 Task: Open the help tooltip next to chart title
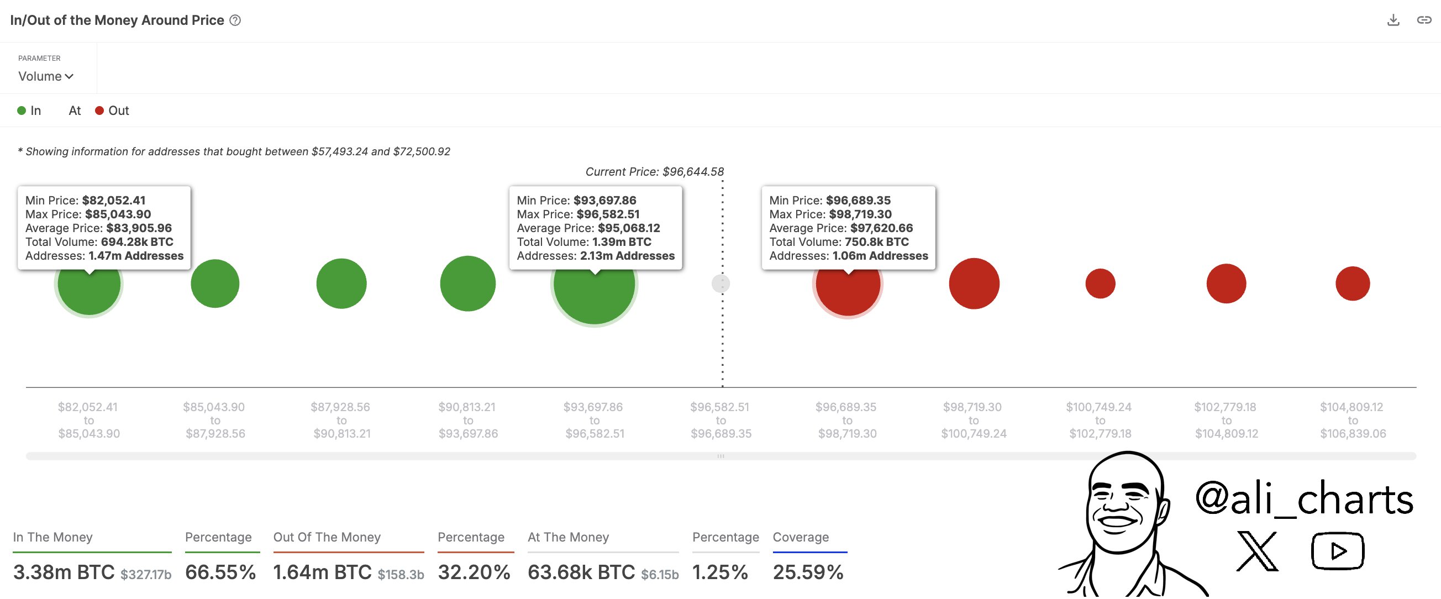point(235,20)
